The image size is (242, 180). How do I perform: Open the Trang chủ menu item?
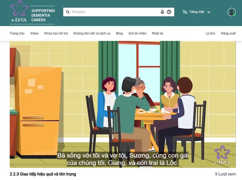[x=17, y=33]
